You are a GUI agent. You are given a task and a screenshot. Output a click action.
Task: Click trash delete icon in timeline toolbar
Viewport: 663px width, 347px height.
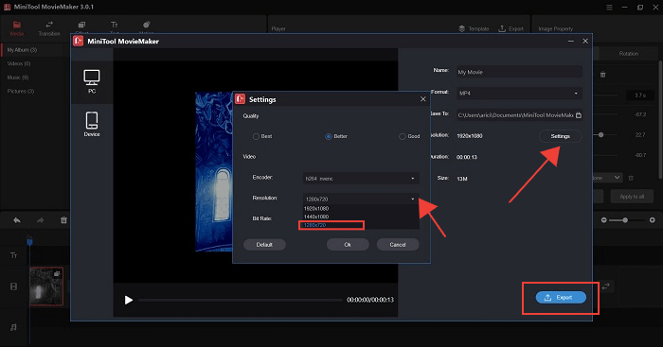(63, 220)
